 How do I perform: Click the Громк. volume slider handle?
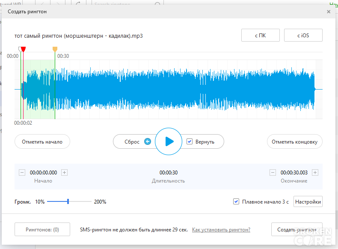pyautogui.click(x=68, y=201)
